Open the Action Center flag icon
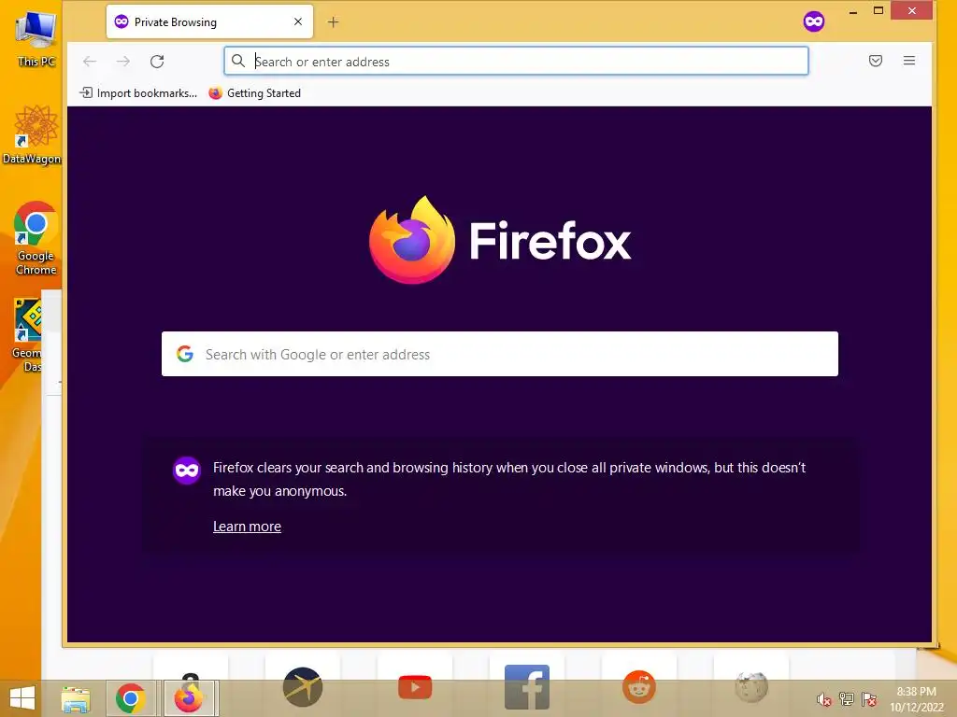This screenshot has width=957, height=717. pos(869,699)
